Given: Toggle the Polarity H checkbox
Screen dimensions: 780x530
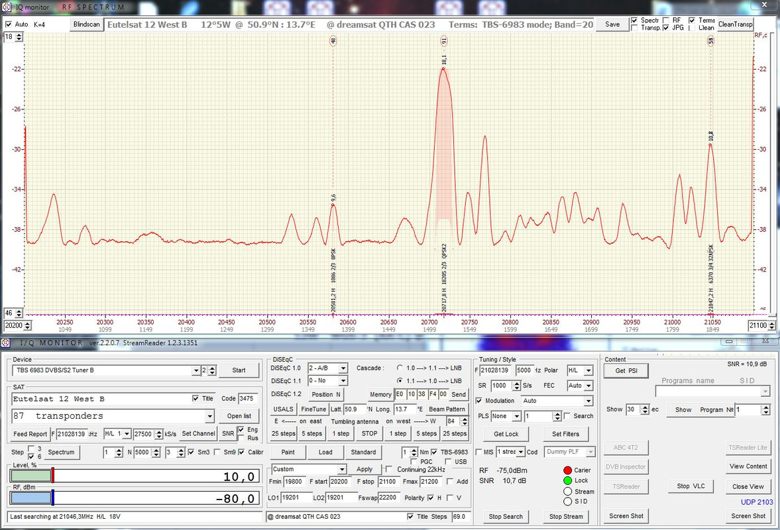Looking at the screenshot, I should 430,498.
